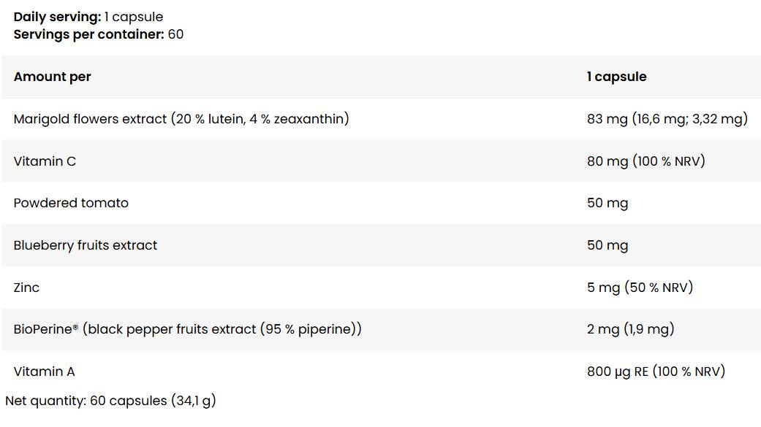Screen dimensions: 761x427
Task: Click the registered trademark symbol after BioPerine
Action: pyautogui.click(x=75, y=326)
